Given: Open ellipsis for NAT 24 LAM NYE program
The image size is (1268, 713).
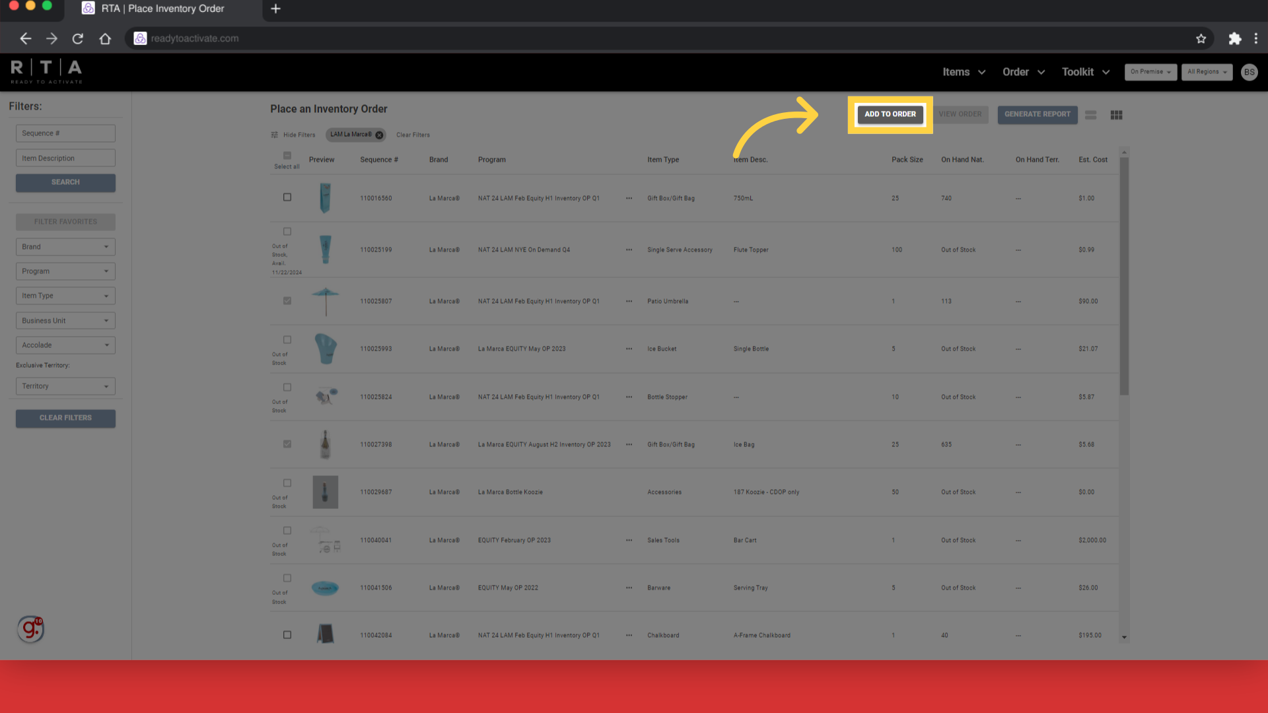Looking at the screenshot, I should point(629,250).
